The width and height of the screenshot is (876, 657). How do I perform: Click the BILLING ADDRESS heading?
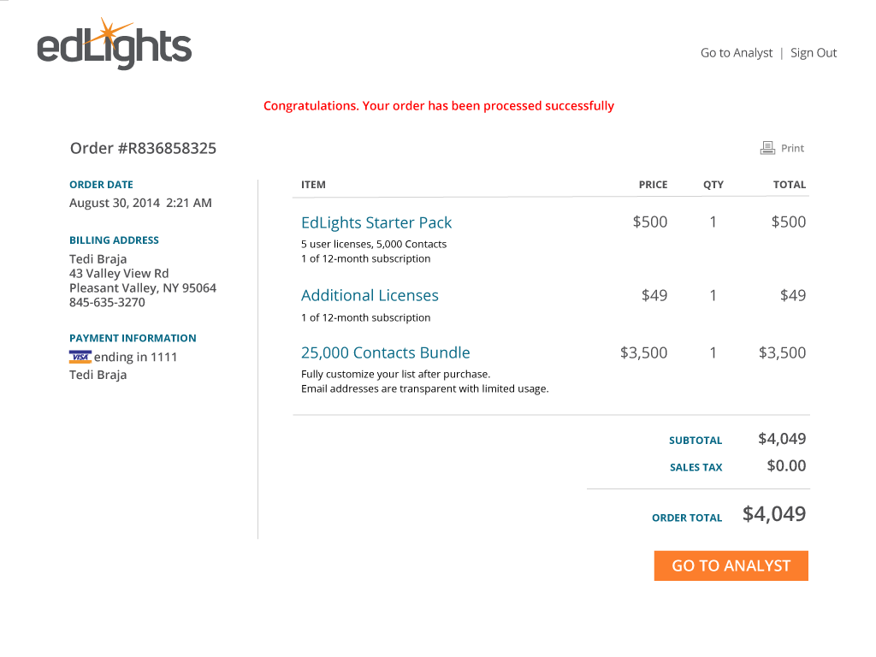click(x=114, y=240)
